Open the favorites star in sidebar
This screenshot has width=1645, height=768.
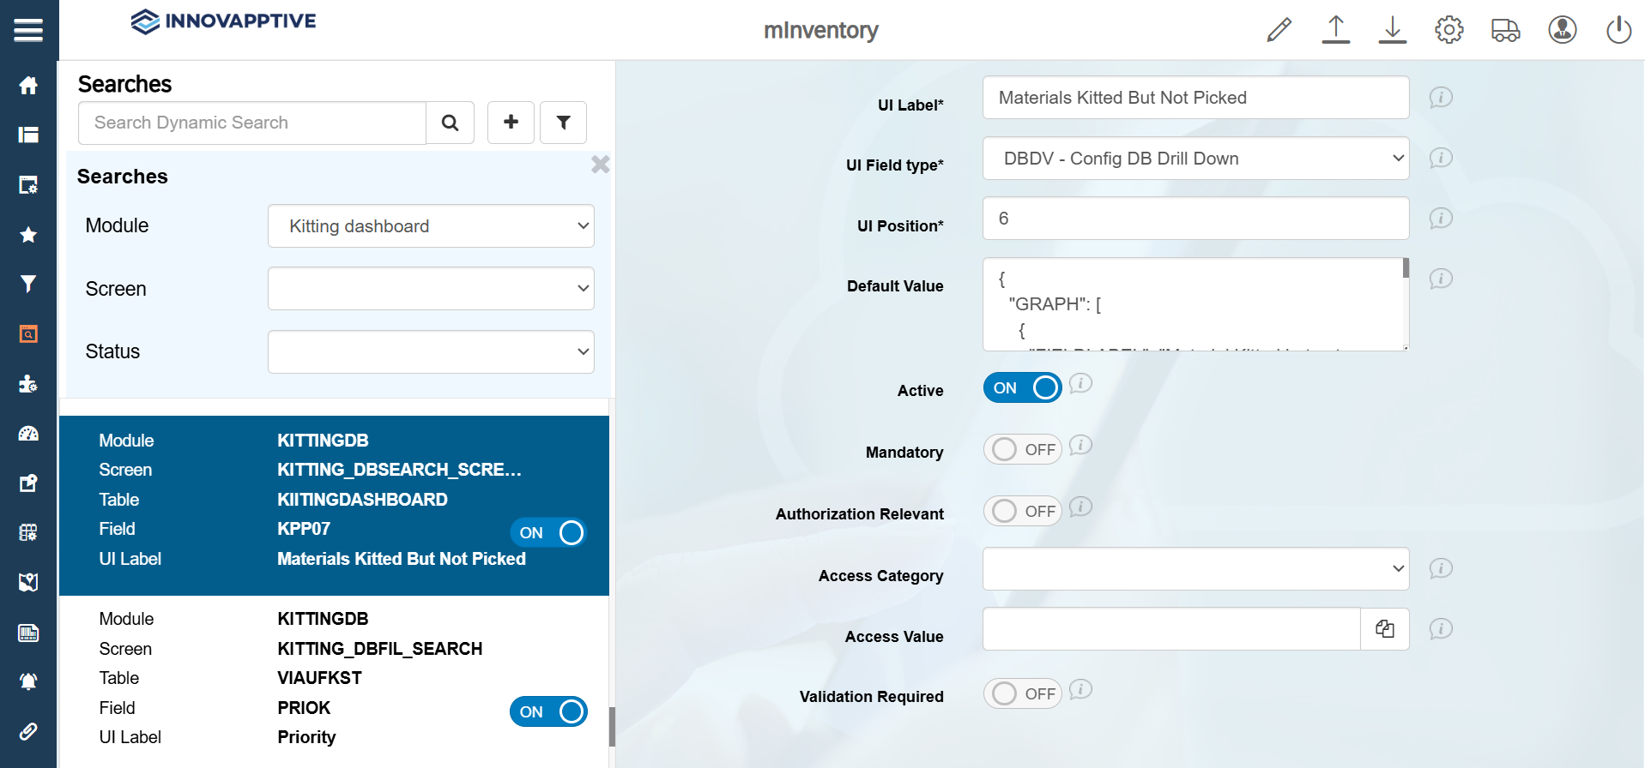point(28,234)
